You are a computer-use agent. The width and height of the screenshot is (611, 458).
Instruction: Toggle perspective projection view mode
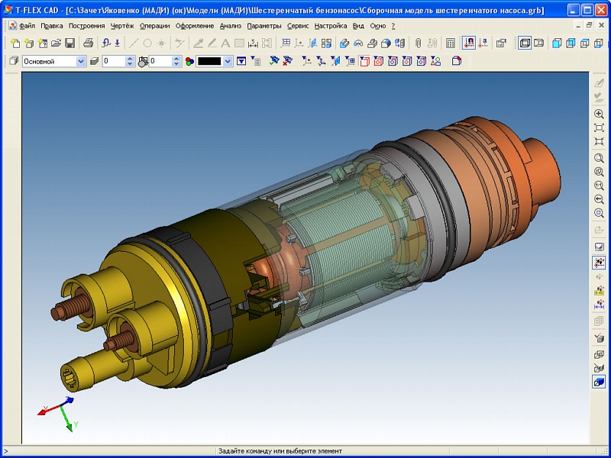click(539, 43)
